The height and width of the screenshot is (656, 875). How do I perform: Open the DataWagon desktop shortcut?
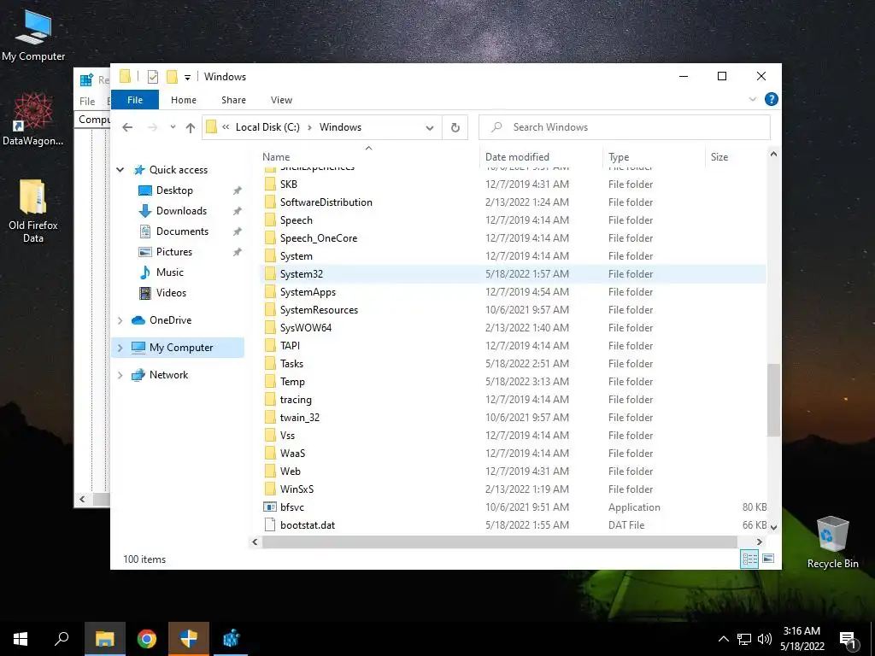(33, 120)
